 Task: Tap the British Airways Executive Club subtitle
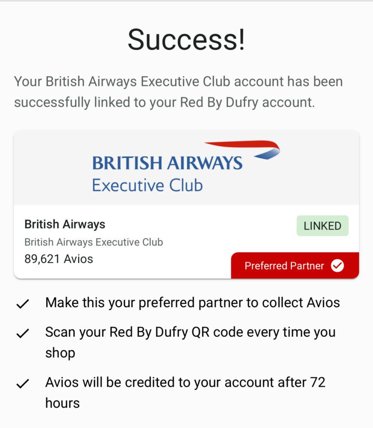click(x=94, y=242)
